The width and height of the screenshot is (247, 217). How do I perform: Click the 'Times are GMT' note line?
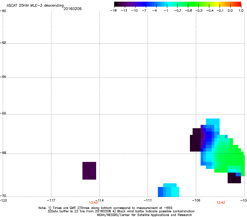click(105, 208)
